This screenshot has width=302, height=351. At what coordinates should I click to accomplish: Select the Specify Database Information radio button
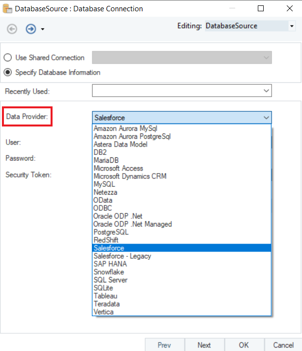point(8,72)
